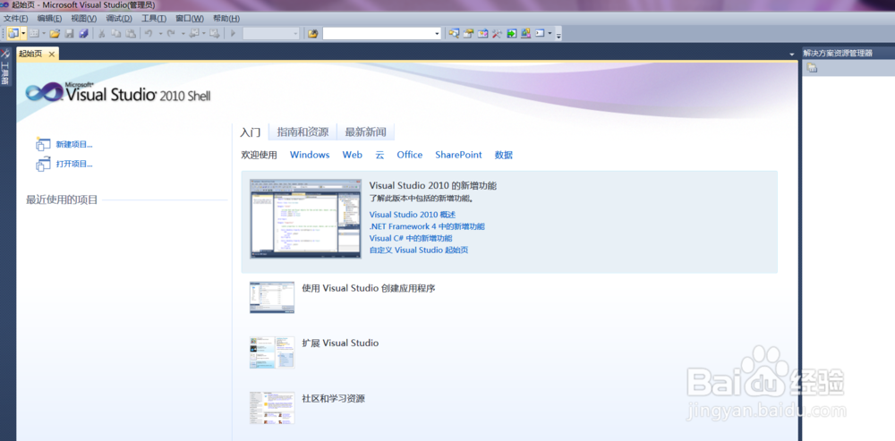Open the Navigate Backward dropdown arrow
The image size is (895, 441).
(203, 34)
